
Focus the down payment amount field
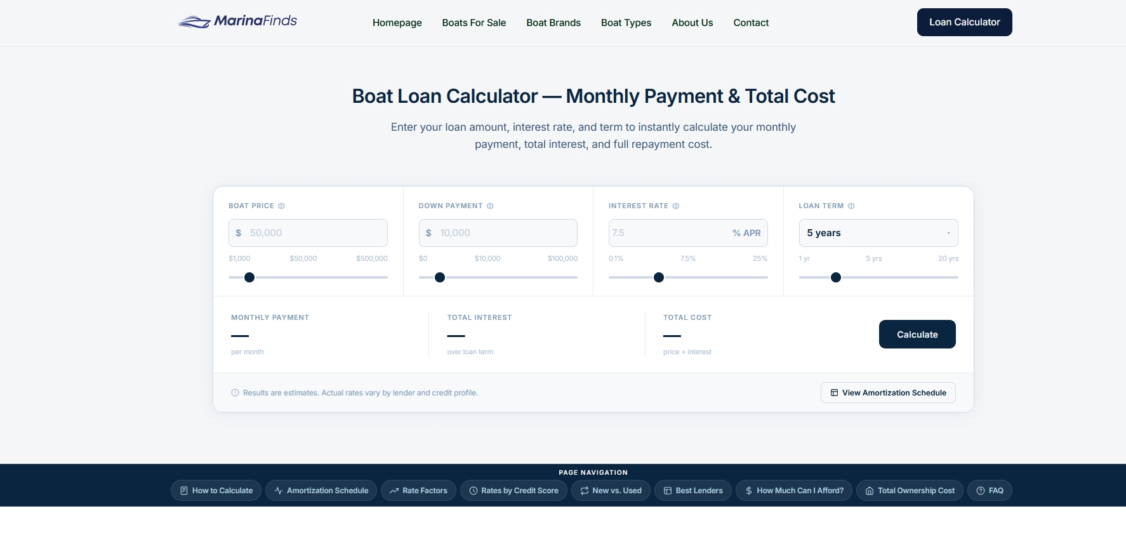(x=498, y=233)
